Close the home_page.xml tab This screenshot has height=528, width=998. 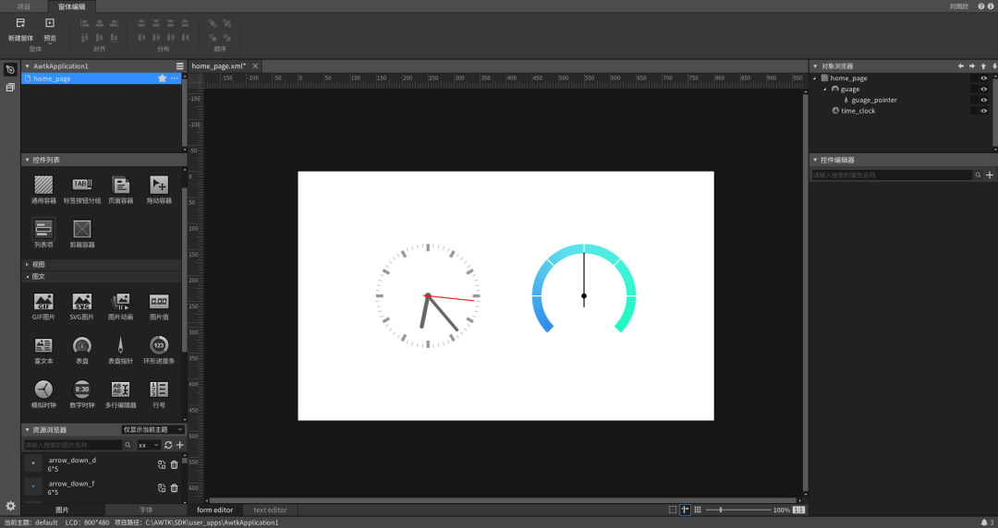click(255, 66)
